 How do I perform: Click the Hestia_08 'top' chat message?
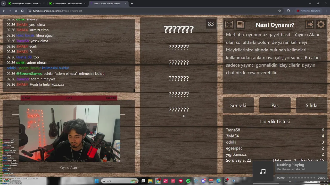click(23, 57)
